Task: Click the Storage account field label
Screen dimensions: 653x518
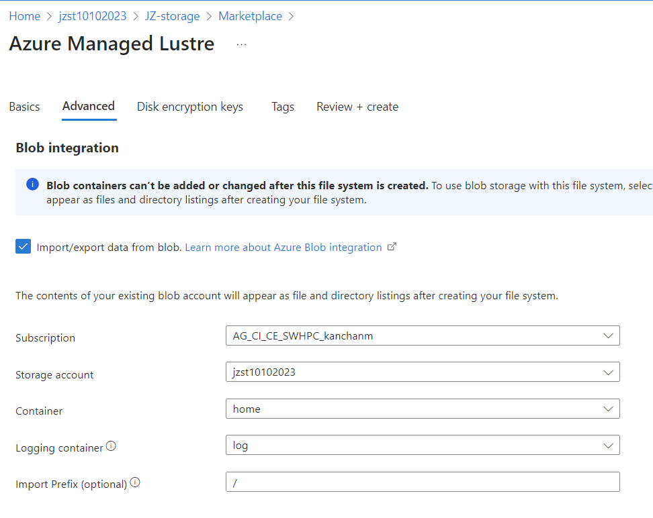Action: click(54, 375)
